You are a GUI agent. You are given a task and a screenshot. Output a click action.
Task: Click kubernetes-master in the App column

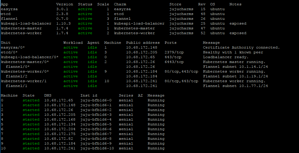click(21, 28)
